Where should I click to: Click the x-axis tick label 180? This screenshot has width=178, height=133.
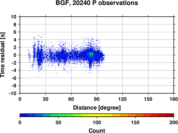(173, 99)
